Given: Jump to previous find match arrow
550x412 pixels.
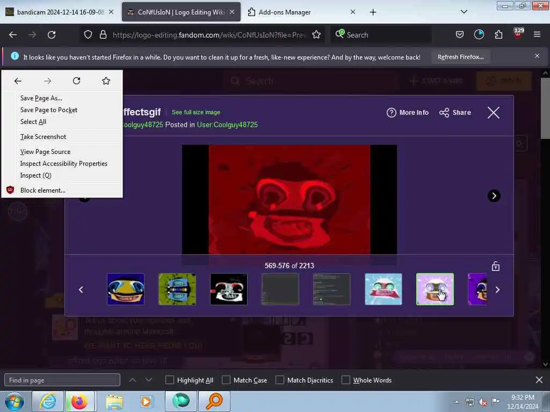Looking at the screenshot, I should tap(133, 380).
